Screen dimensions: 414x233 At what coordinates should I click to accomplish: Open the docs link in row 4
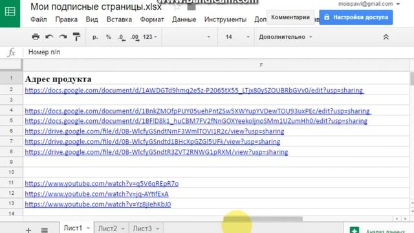point(198,111)
